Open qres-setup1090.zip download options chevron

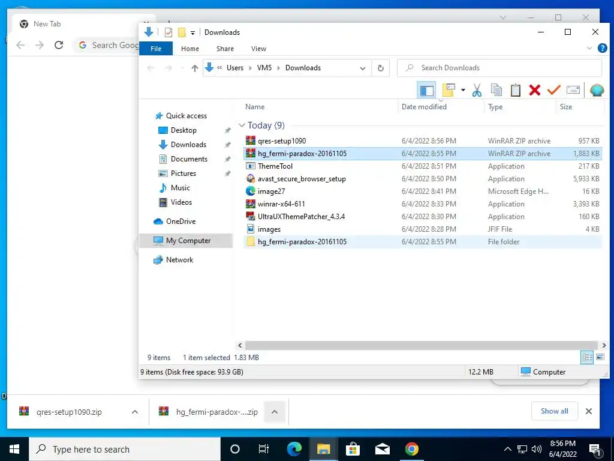coord(135,412)
